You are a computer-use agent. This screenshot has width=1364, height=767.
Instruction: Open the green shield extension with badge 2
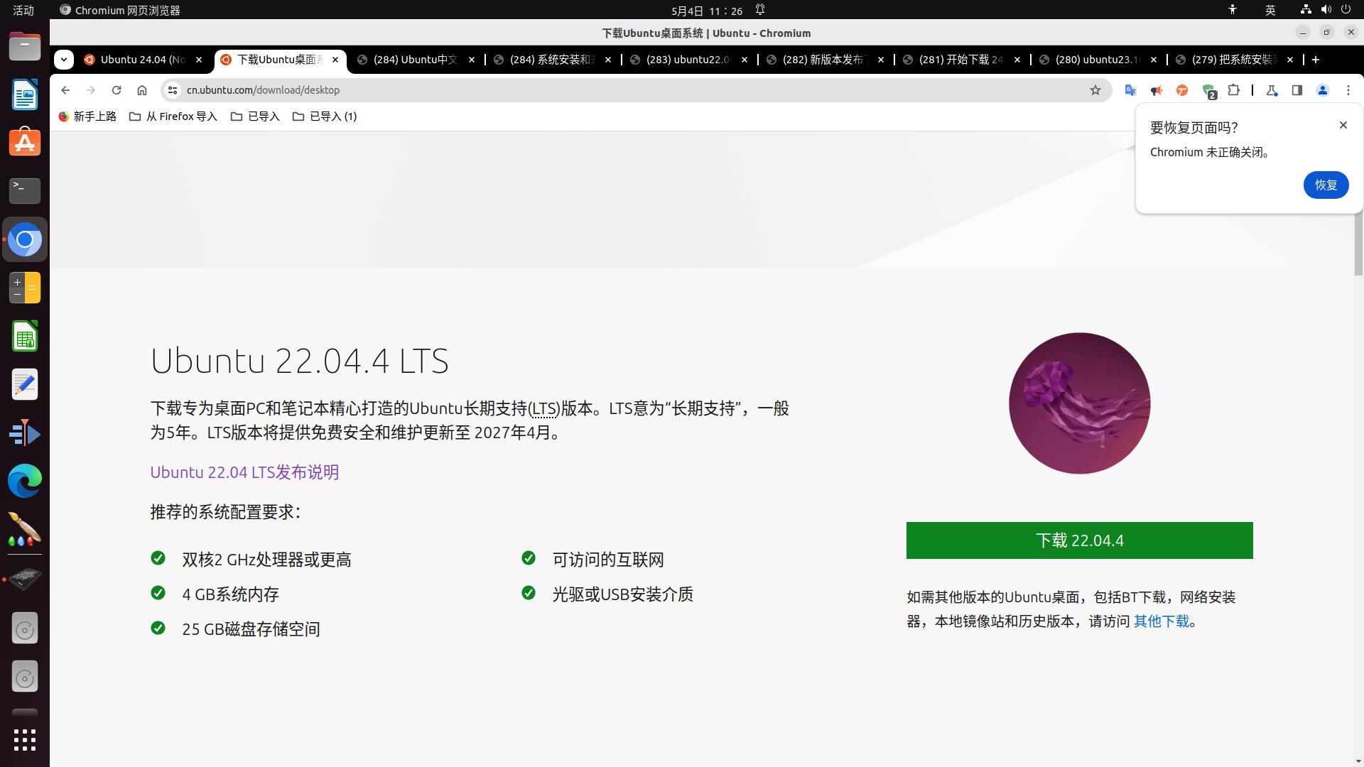coord(1208,91)
